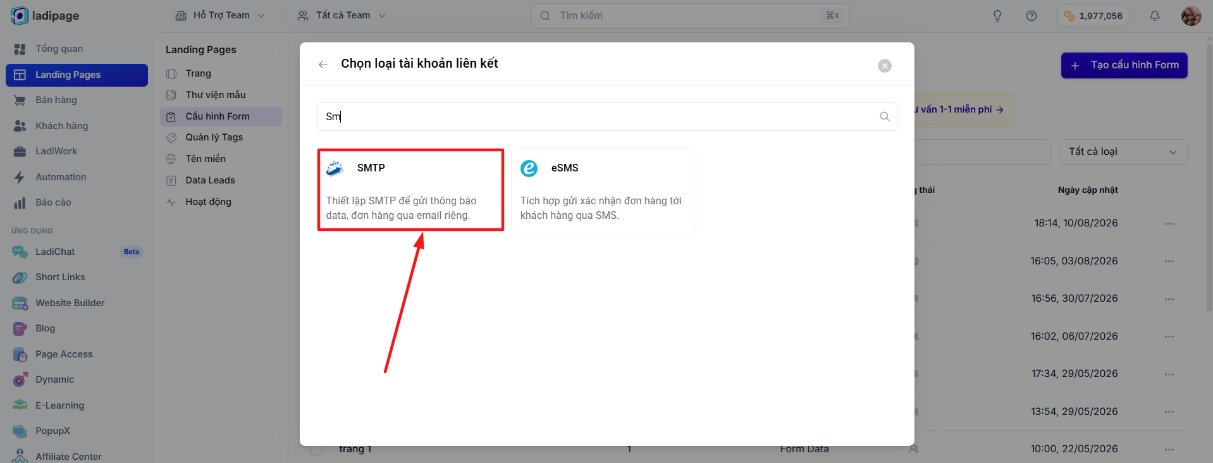Open Khách hàng people icon
Viewport: 1213px width, 463px height.
(x=20, y=126)
